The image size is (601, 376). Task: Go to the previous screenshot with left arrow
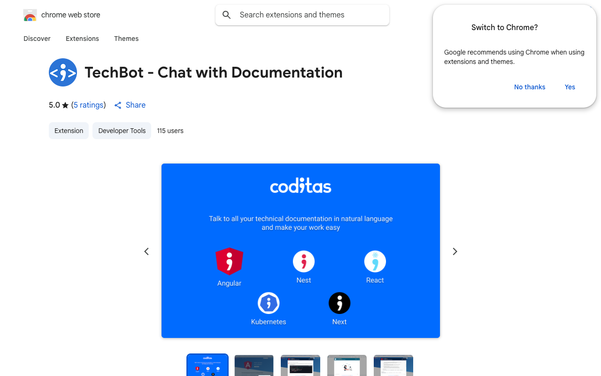[146, 251]
